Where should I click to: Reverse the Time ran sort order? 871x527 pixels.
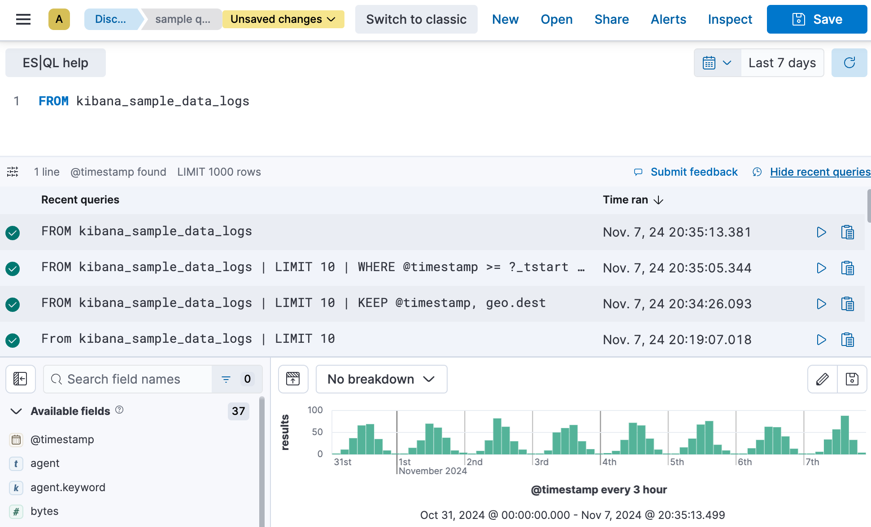pos(658,200)
